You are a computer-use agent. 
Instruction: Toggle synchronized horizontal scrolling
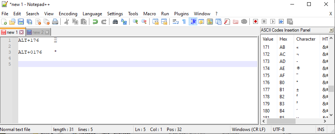click(164, 22)
